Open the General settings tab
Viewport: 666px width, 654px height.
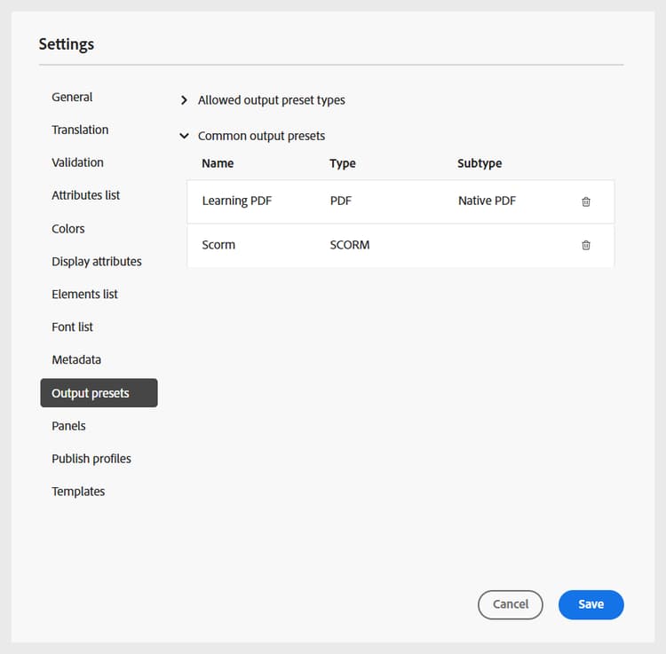click(72, 97)
